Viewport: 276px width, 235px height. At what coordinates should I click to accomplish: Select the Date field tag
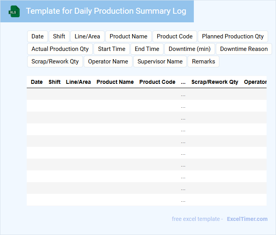(x=37, y=36)
